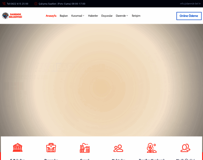Open the Sosyal factory icon
The height and width of the screenshot is (160, 203).
85,148
